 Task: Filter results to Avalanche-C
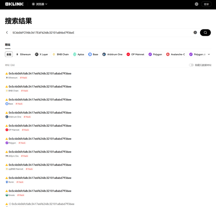point(176,54)
